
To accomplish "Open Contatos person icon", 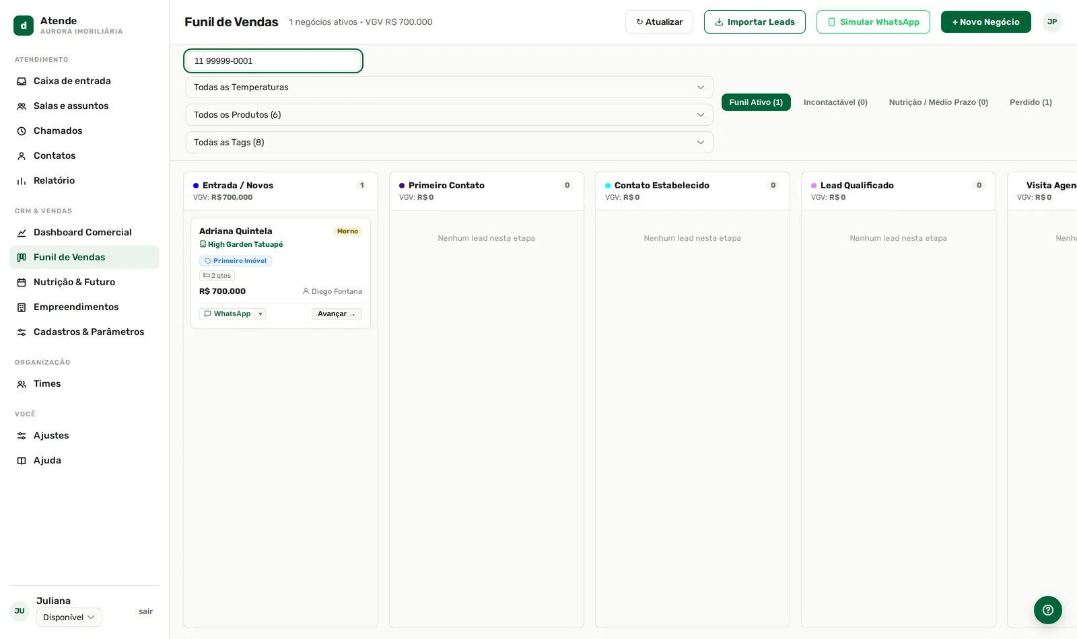I will click(x=22, y=156).
